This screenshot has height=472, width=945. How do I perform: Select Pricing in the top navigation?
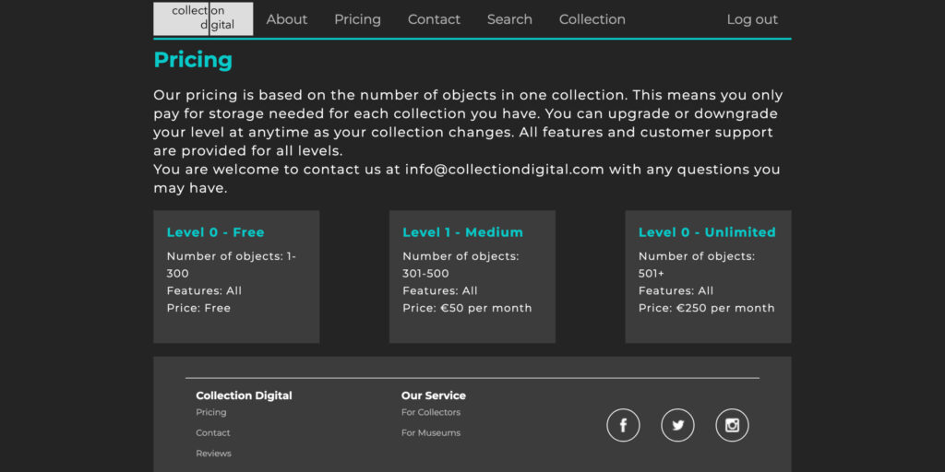pyautogui.click(x=357, y=19)
